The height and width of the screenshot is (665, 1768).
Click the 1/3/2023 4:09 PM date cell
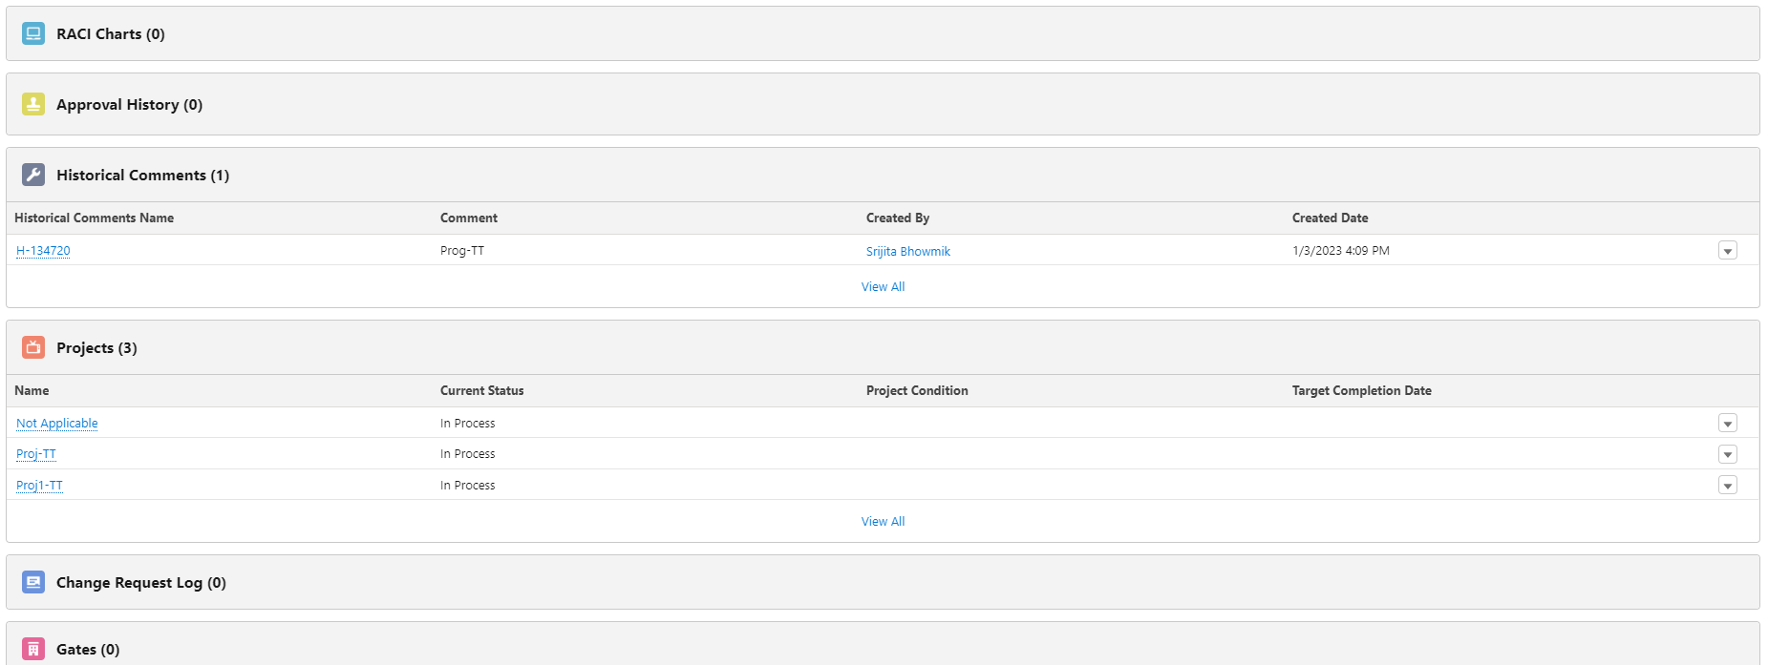(1341, 251)
